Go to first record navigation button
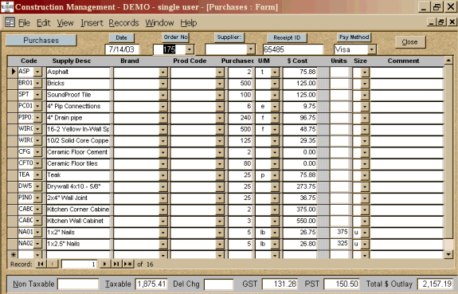Viewport: 458px width, 294px height. 41,265
